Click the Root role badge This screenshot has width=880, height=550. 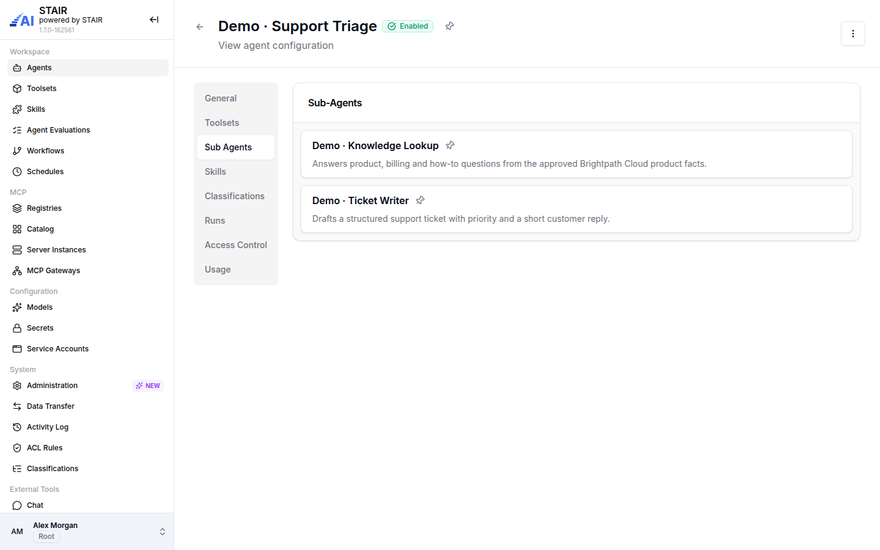46,537
